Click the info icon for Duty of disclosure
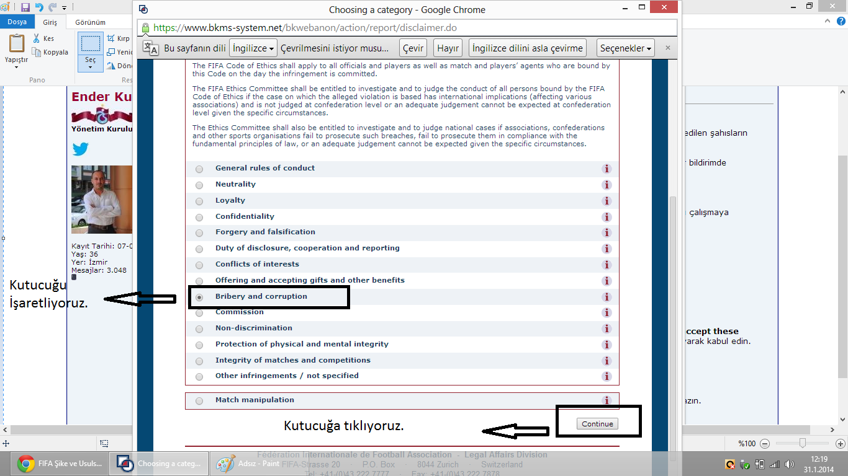Image resolution: width=848 pixels, height=476 pixels. (607, 249)
